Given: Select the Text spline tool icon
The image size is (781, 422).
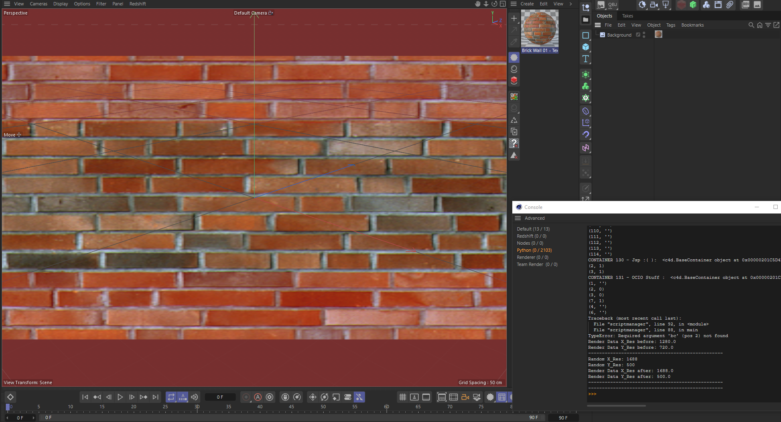Looking at the screenshot, I should pyautogui.click(x=586, y=59).
